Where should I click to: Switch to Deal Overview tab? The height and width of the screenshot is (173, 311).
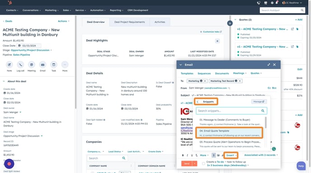[95, 22]
